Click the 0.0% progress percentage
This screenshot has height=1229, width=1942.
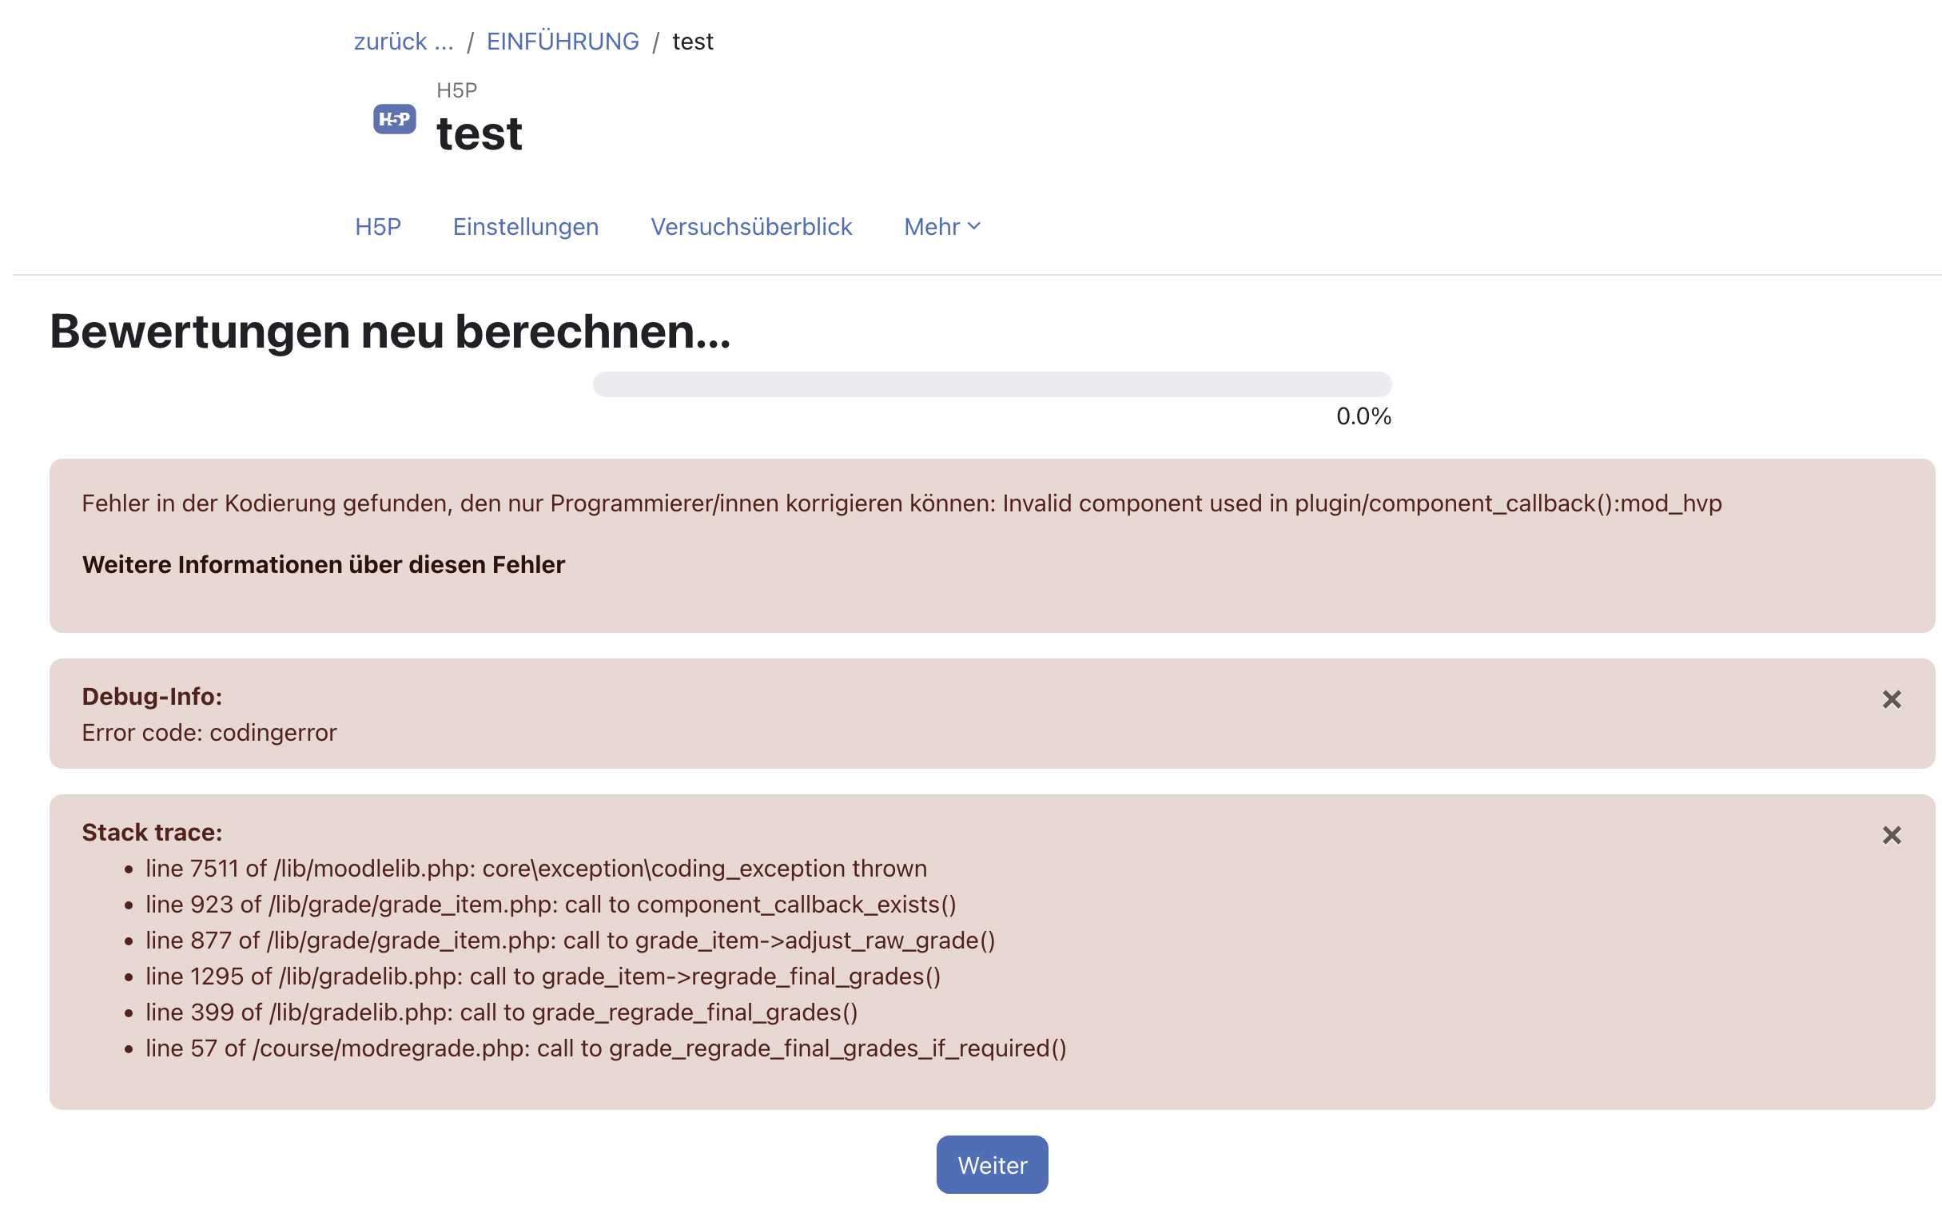coord(1363,416)
